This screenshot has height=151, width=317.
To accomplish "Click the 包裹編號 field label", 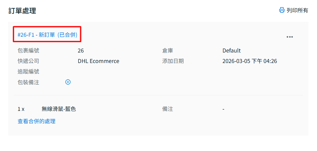I will (28, 51).
